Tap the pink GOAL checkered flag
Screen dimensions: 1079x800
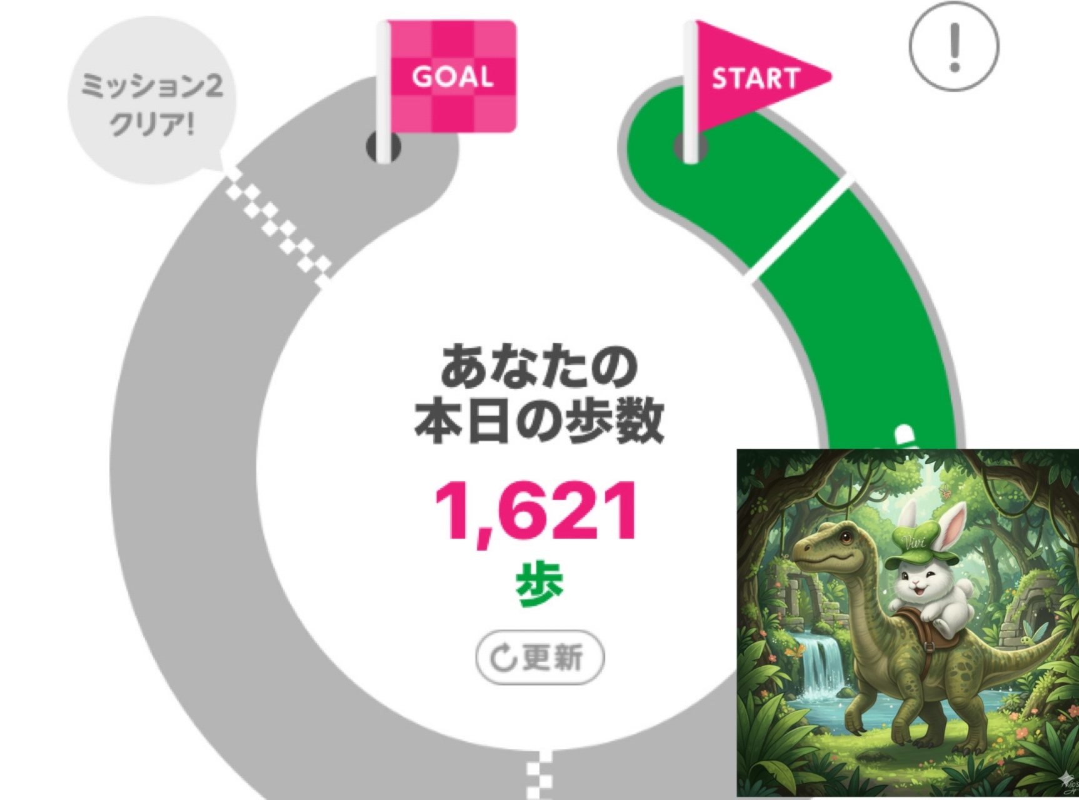click(x=453, y=77)
